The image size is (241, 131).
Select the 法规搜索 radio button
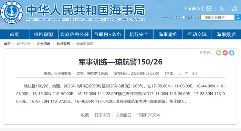point(184,17)
